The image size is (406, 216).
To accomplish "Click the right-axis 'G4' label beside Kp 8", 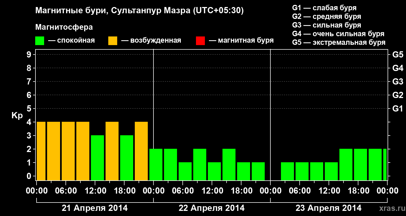I will [x=398, y=68].
